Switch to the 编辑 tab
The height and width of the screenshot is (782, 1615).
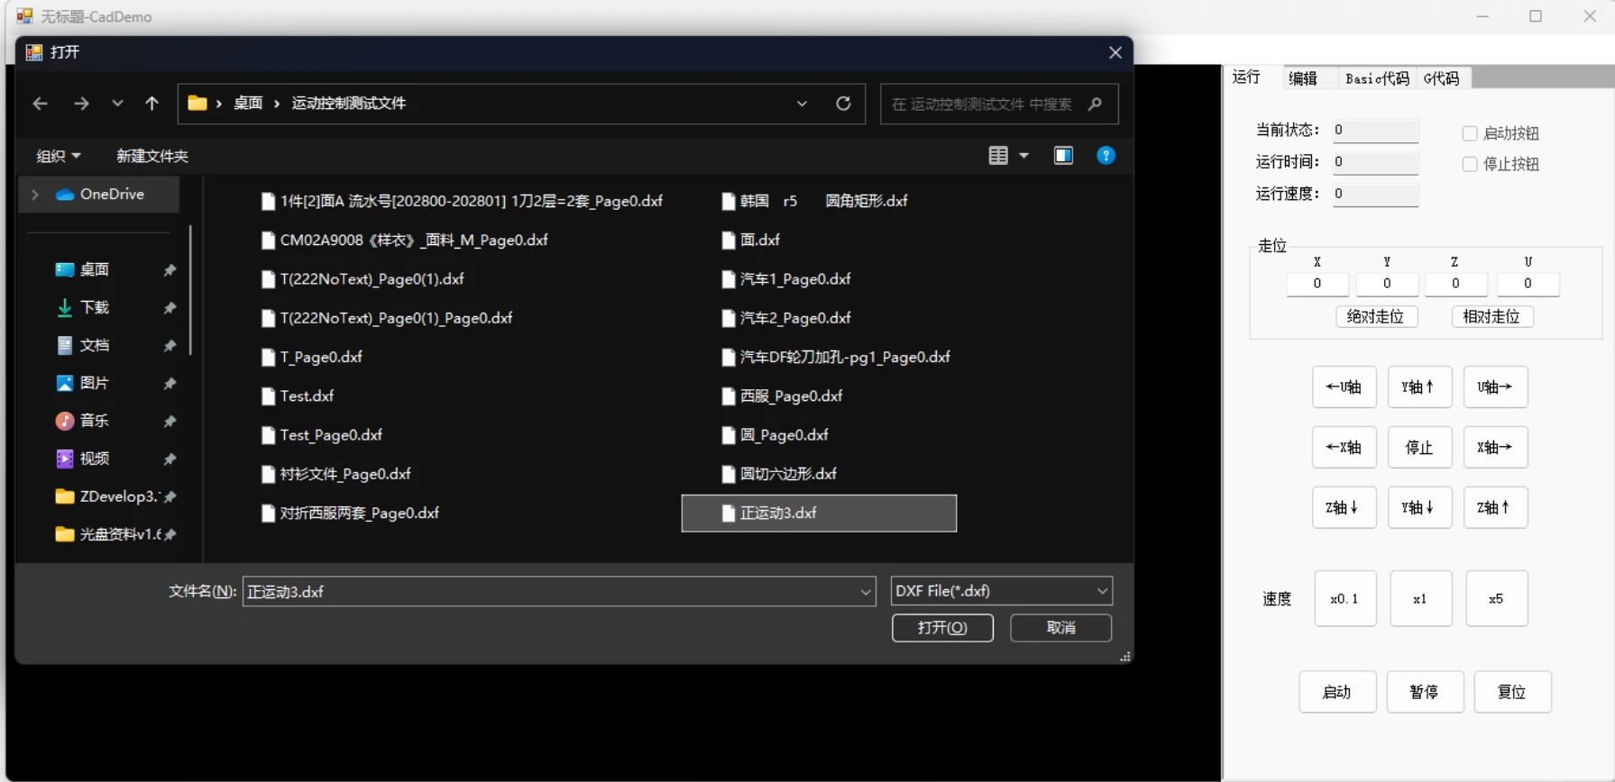[1303, 78]
